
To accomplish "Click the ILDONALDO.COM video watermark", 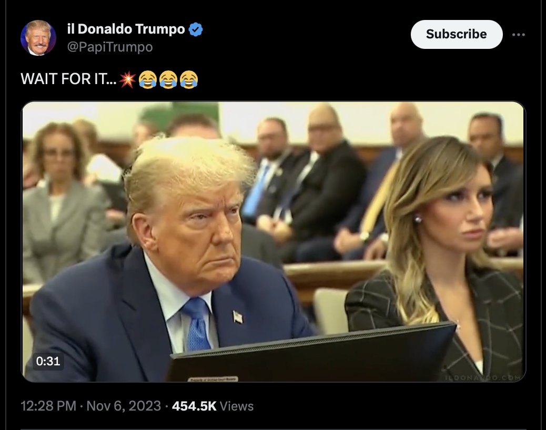I will point(483,377).
